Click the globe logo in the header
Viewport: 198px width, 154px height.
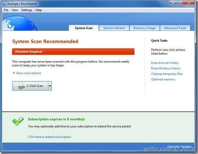pyautogui.click(x=10, y=23)
